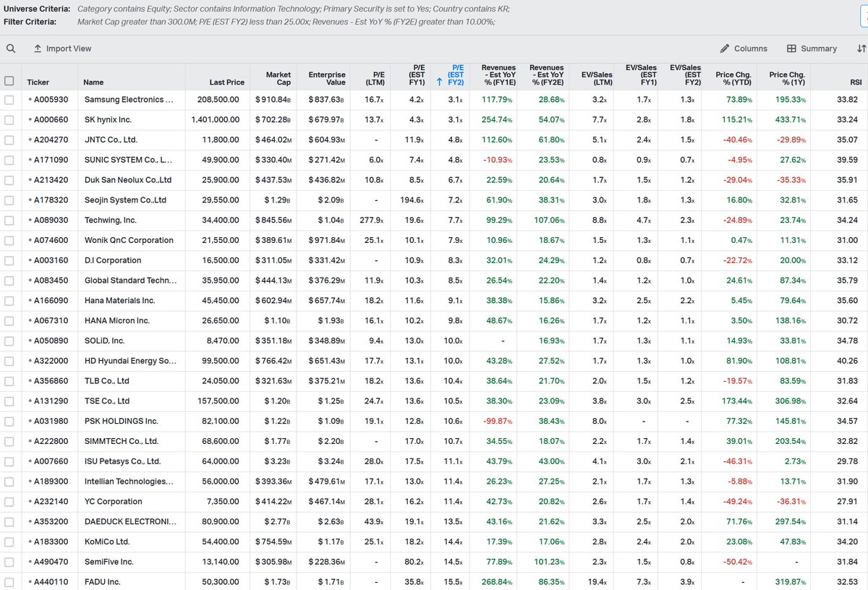Screen dimensions: 868x590
Task: Sort by Market Cap column header
Action: point(278,78)
